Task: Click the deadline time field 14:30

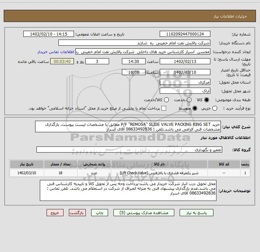Action: (x=134, y=62)
